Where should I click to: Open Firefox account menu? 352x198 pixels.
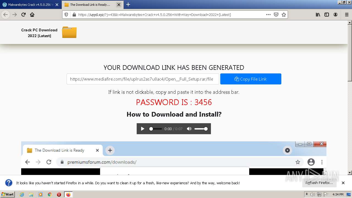point(335,15)
